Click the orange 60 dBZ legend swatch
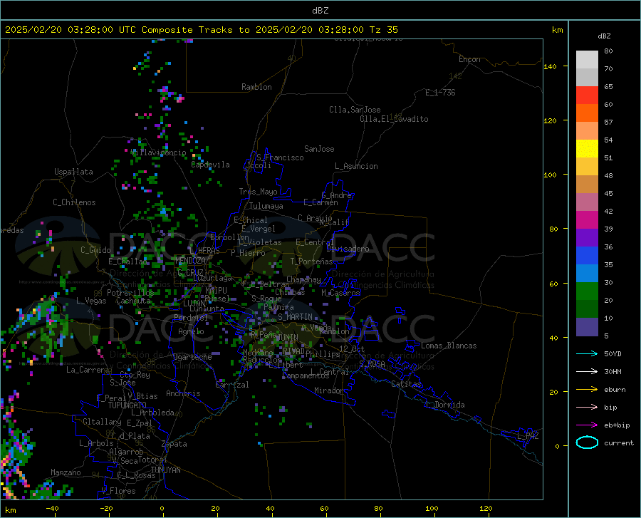 (587, 113)
